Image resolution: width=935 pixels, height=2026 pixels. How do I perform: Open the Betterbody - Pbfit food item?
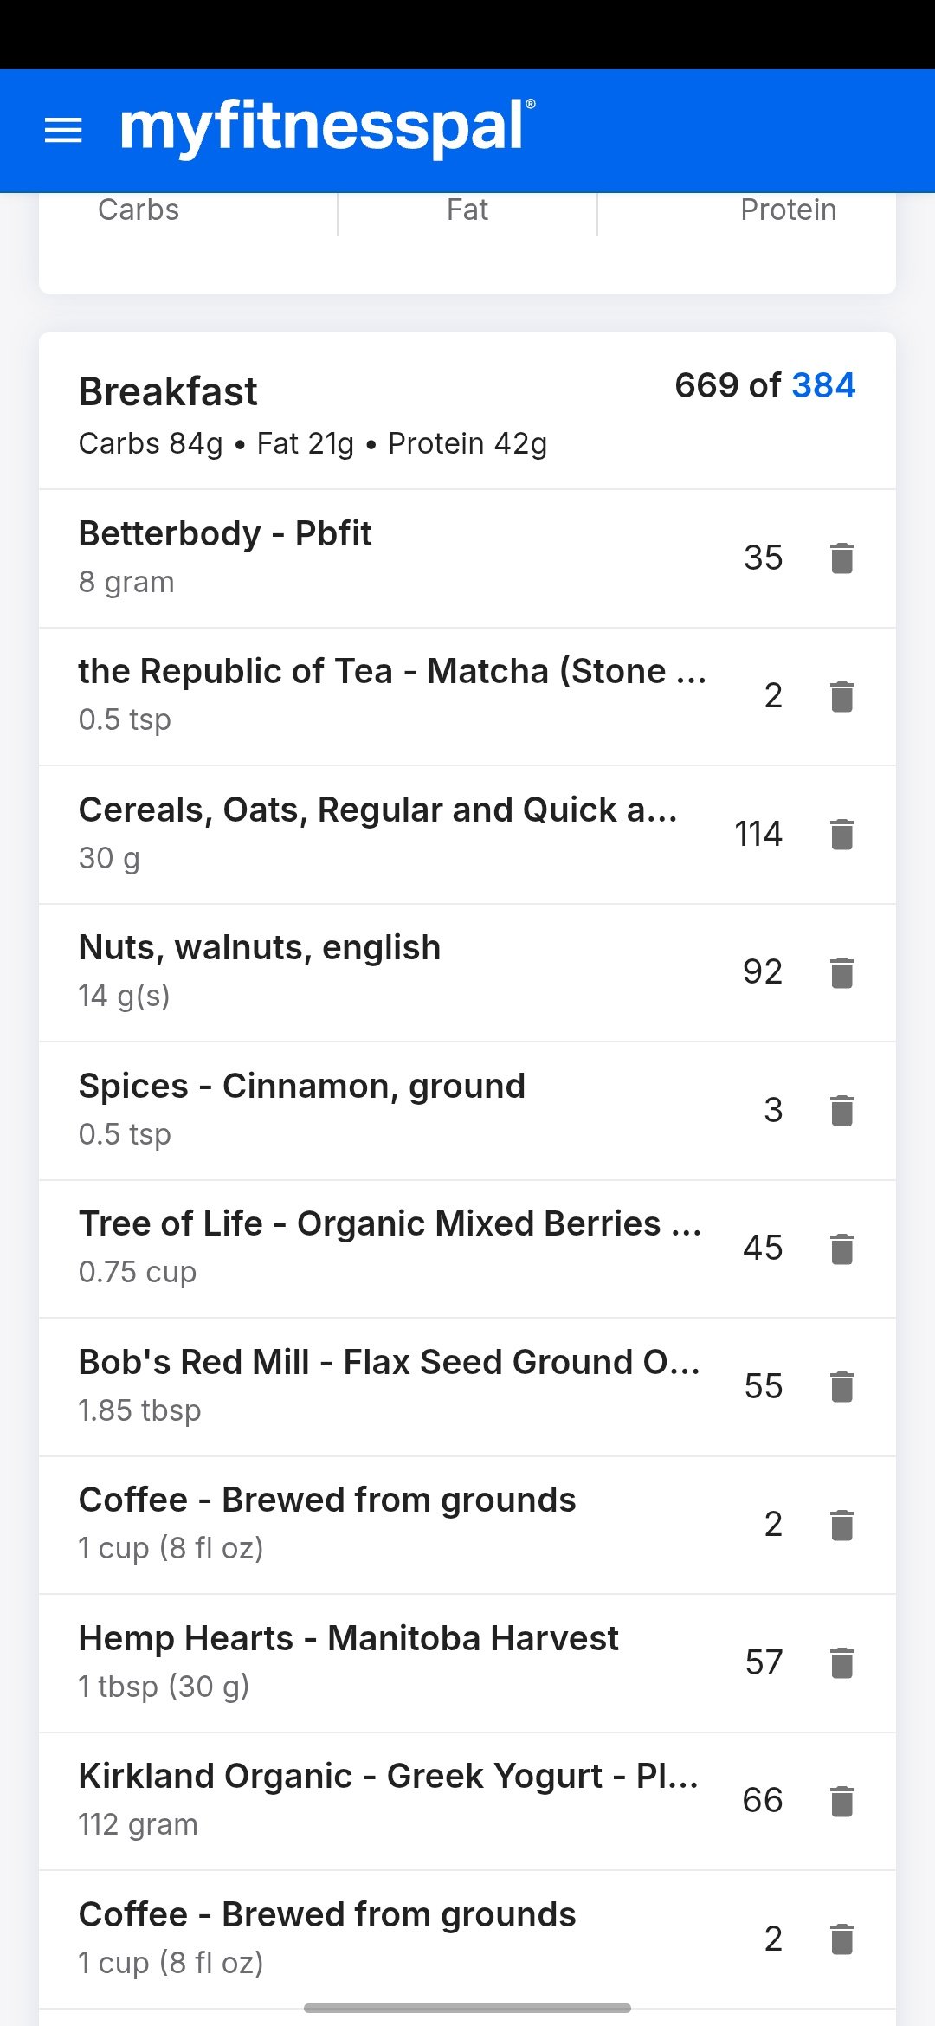click(x=225, y=534)
